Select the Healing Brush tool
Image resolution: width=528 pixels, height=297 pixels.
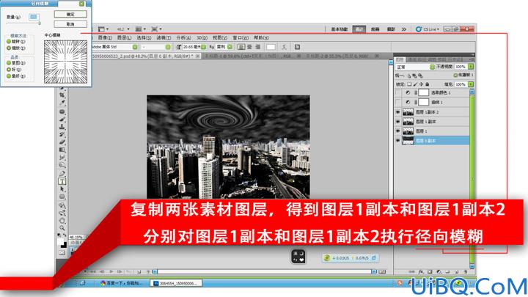coord(62,111)
